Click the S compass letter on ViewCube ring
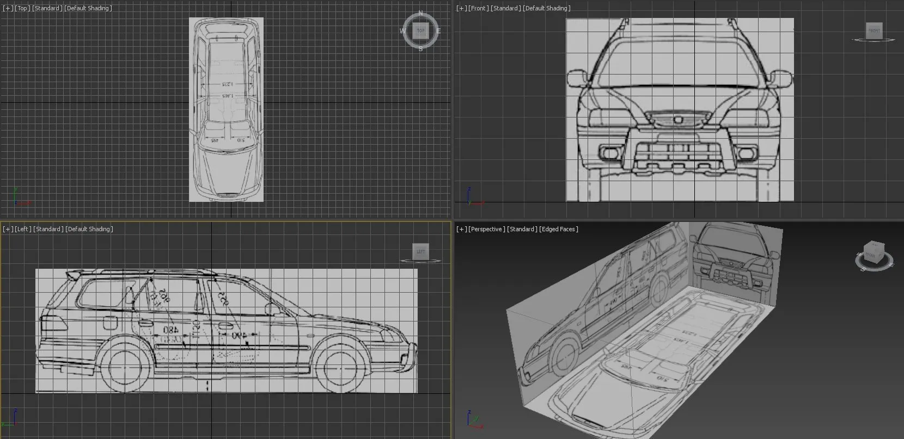The image size is (904, 439). (420, 49)
